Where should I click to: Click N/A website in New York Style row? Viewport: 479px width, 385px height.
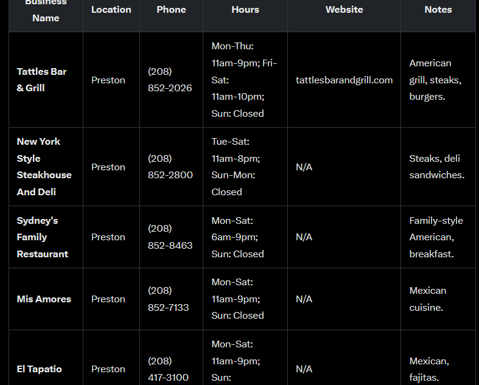pos(304,167)
